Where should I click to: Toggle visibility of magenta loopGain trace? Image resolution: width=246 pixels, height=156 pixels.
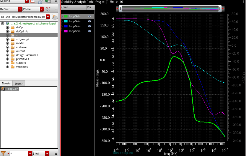coord(89,31)
